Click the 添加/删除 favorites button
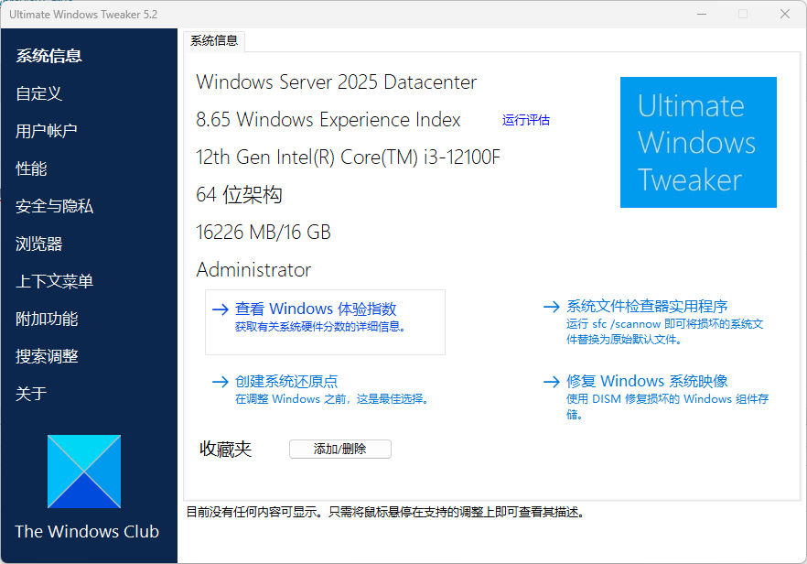This screenshot has width=807, height=564. (340, 450)
